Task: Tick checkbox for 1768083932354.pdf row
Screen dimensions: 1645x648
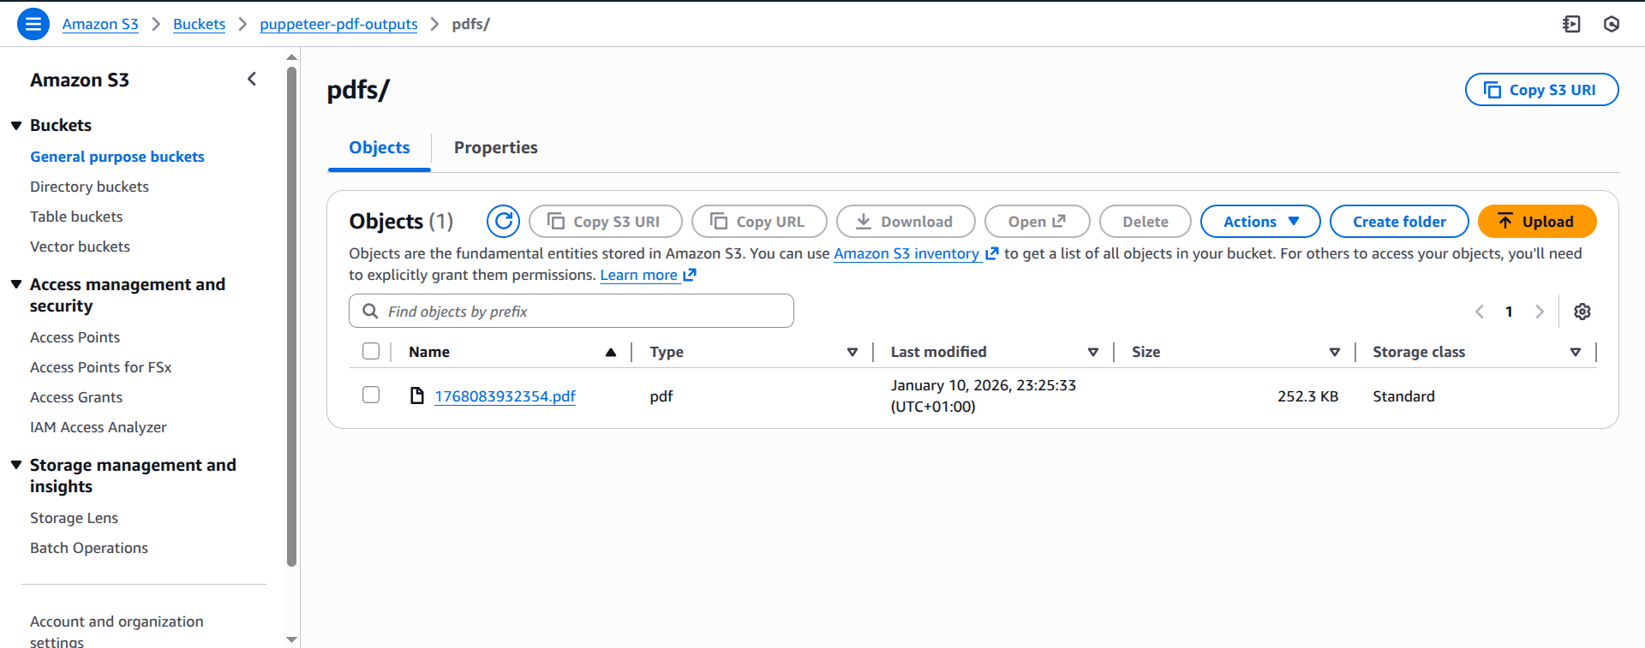Action: [x=371, y=395]
